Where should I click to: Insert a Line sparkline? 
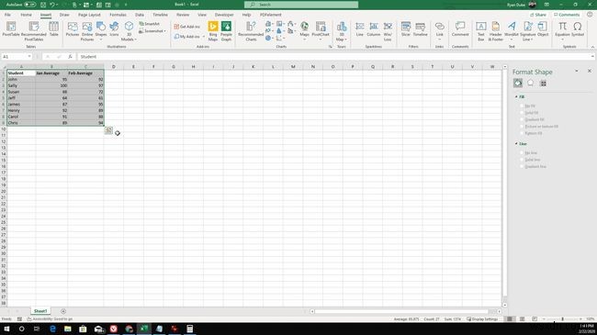[360, 29]
